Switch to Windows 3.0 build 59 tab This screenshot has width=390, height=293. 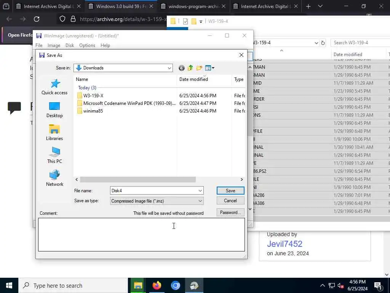121,6
